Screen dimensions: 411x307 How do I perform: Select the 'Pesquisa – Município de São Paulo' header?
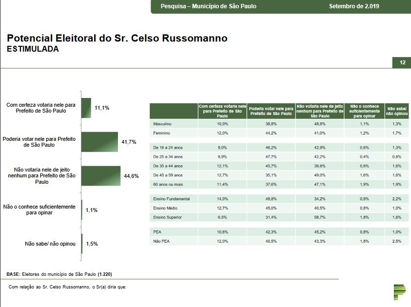tap(208, 6)
